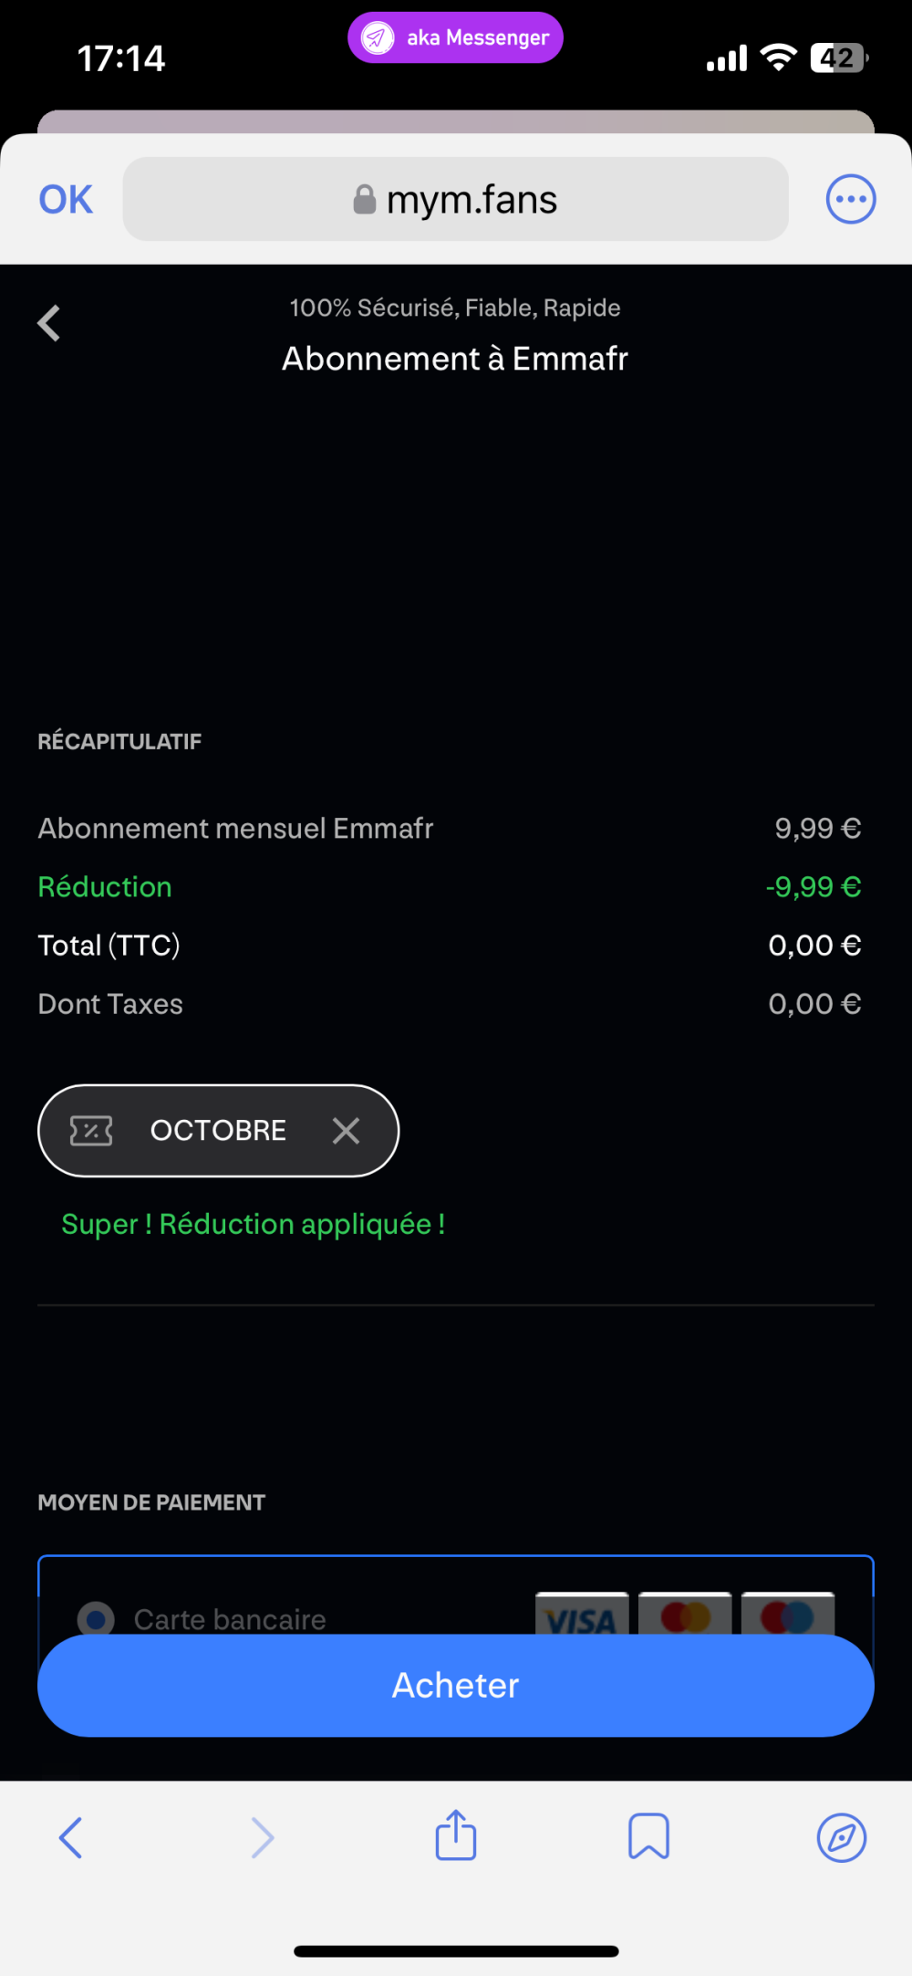Open the share sheet
The width and height of the screenshot is (912, 1976).
click(x=456, y=1835)
